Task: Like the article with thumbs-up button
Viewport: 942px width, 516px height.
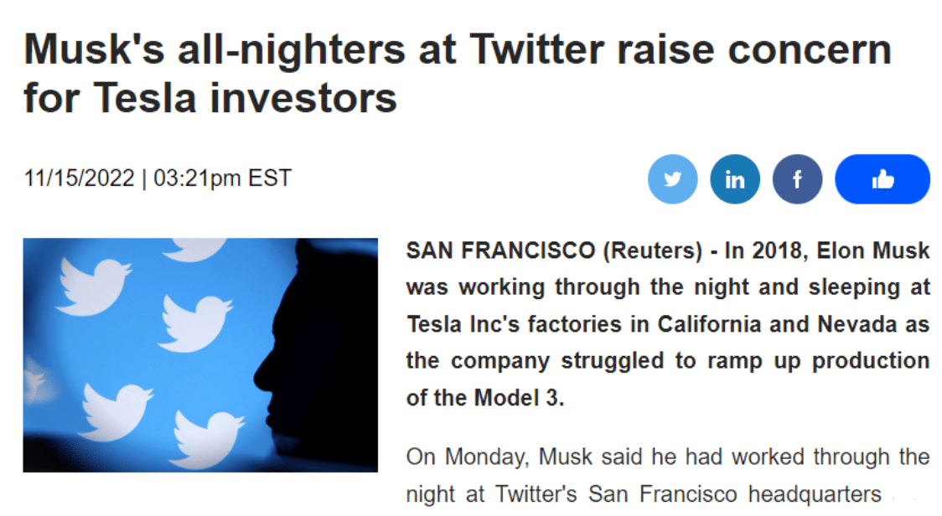Action: (882, 179)
